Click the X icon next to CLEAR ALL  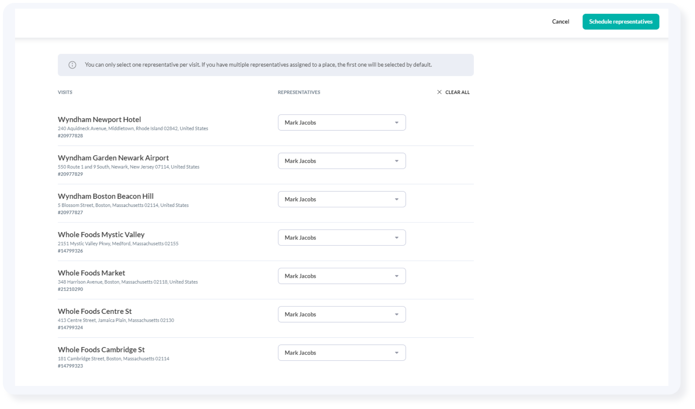[439, 92]
